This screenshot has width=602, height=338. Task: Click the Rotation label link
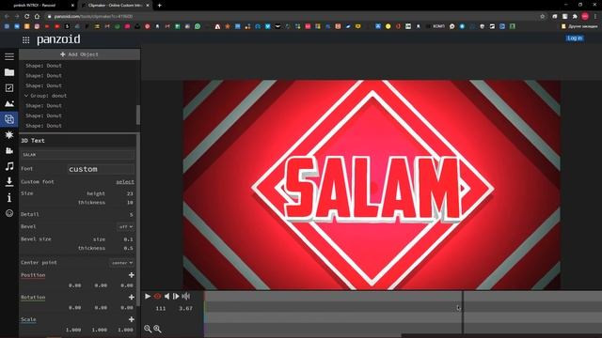33,298
